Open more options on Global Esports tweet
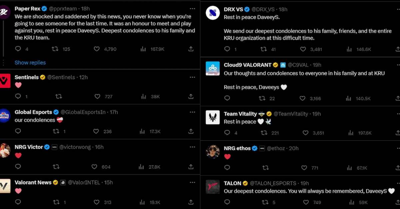The height and width of the screenshot is (209, 400). point(192,112)
